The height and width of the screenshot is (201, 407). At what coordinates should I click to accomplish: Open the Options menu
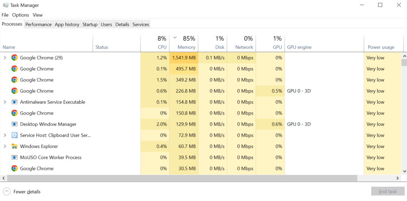pos(21,15)
